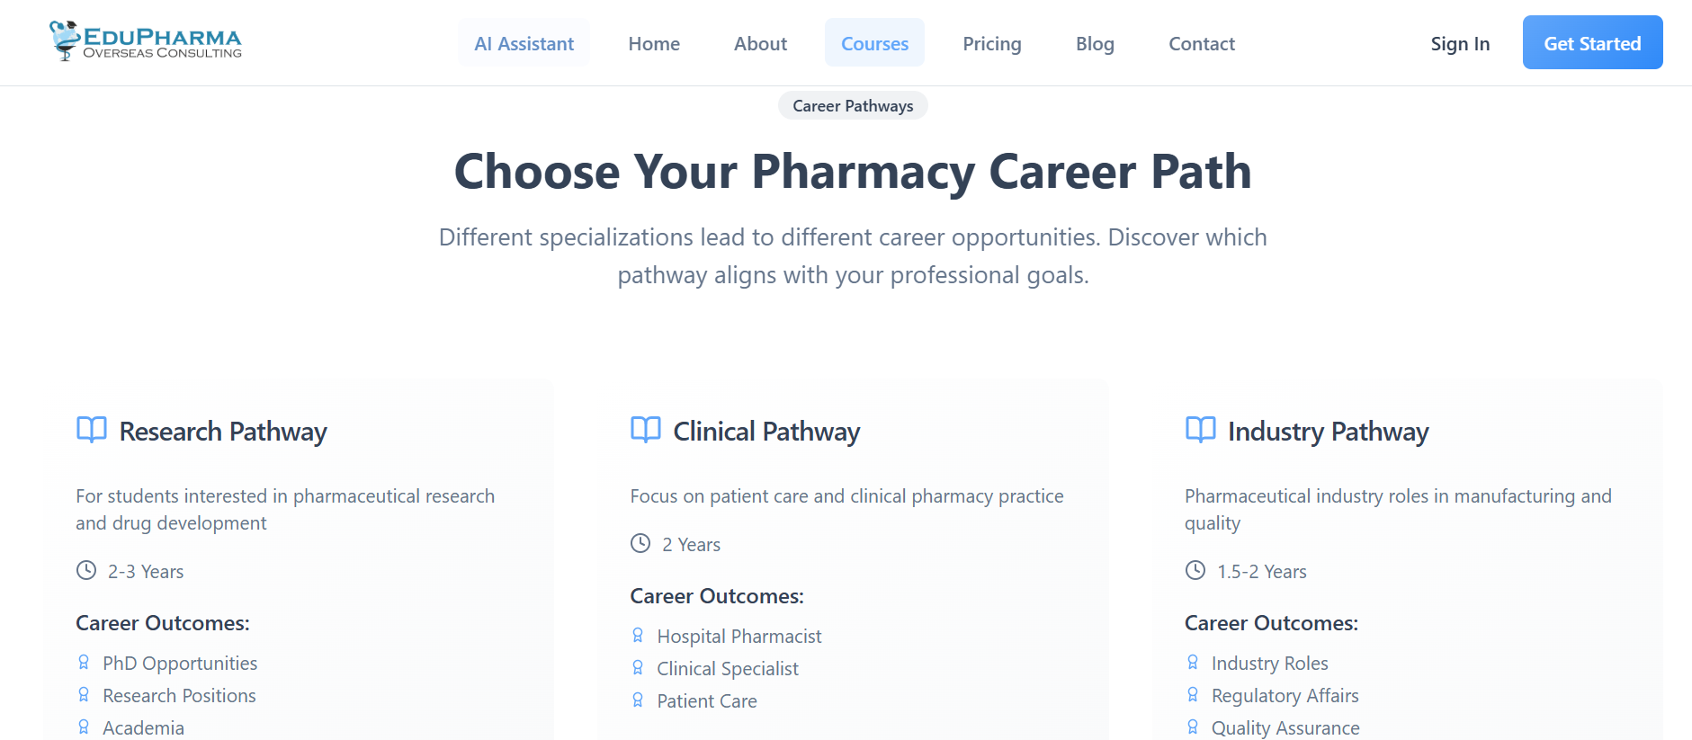The image size is (1692, 740).
Task: Open the Contact page
Action: pos(1202,42)
